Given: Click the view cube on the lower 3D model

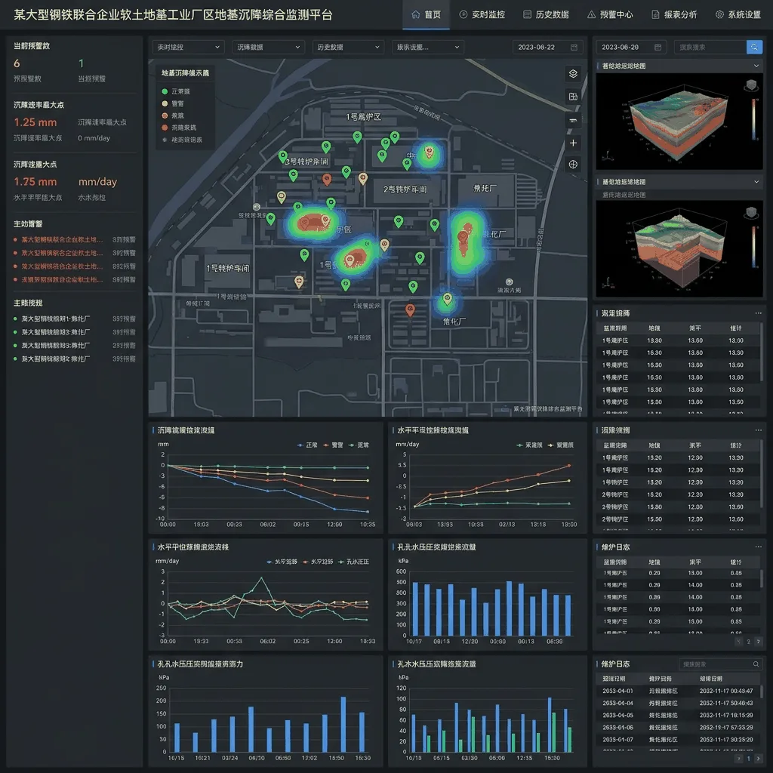Looking at the screenshot, I should pos(751,212).
